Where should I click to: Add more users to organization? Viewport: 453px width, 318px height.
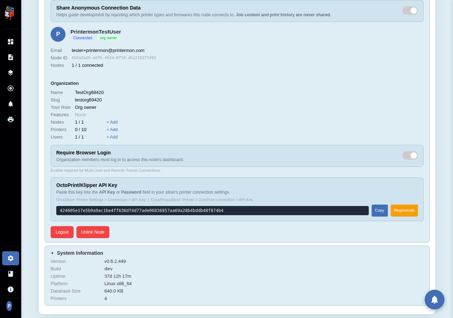[112, 137]
